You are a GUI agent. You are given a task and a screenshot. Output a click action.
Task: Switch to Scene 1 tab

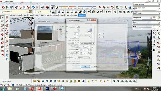[12, 15]
